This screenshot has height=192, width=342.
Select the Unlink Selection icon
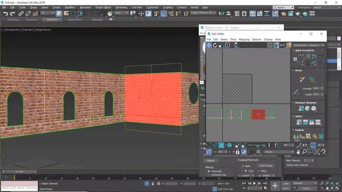[x=28, y=14]
